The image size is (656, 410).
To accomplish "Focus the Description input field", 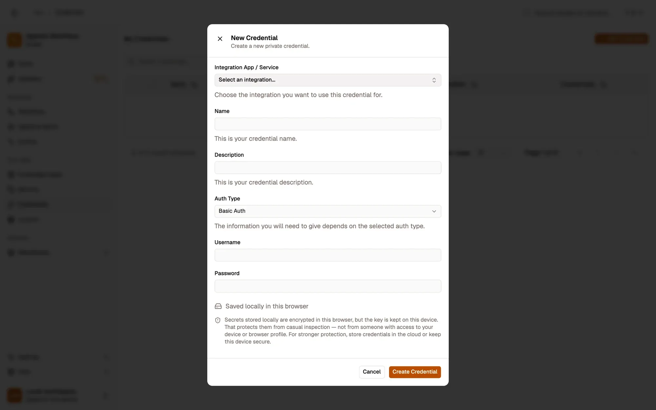I will [x=328, y=168].
